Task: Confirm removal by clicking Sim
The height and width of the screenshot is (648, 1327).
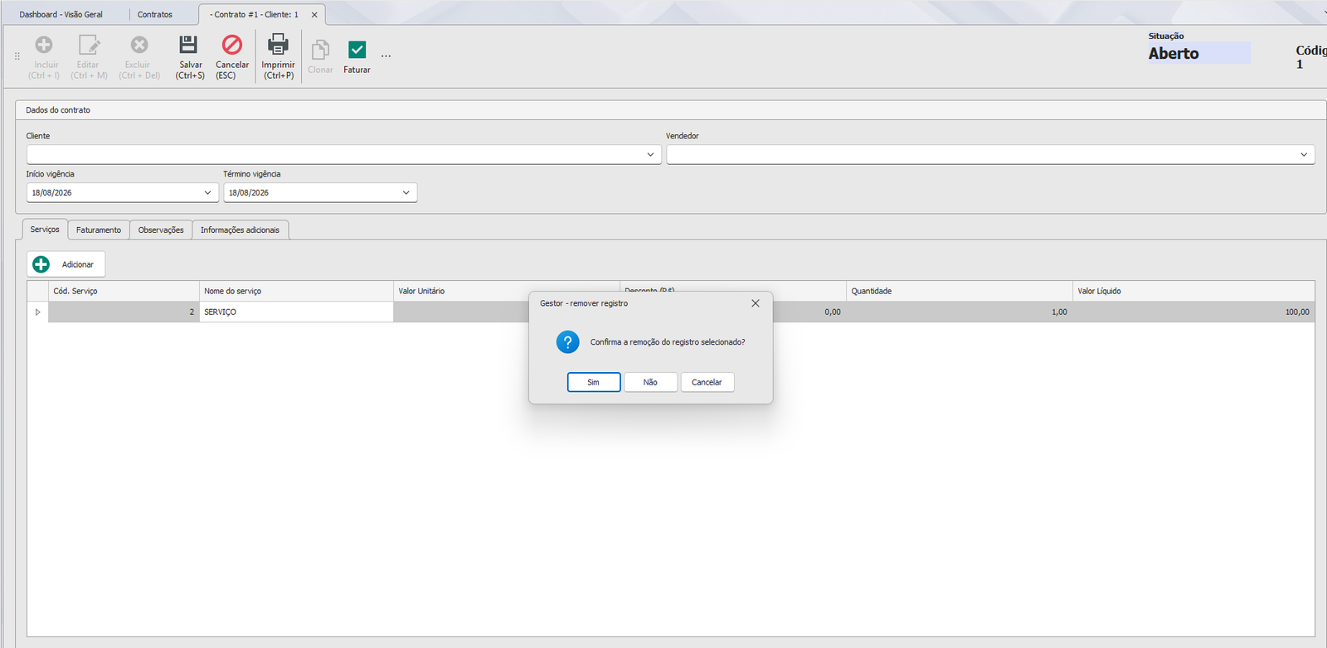Action: (594, 382)
